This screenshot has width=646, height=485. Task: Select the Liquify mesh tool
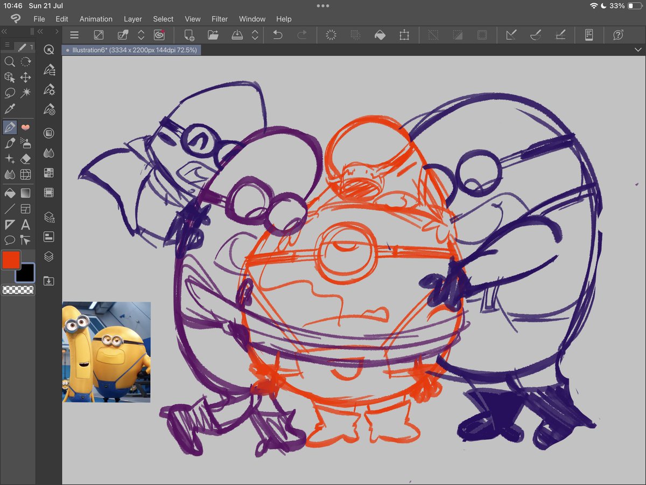pos(25,175)
